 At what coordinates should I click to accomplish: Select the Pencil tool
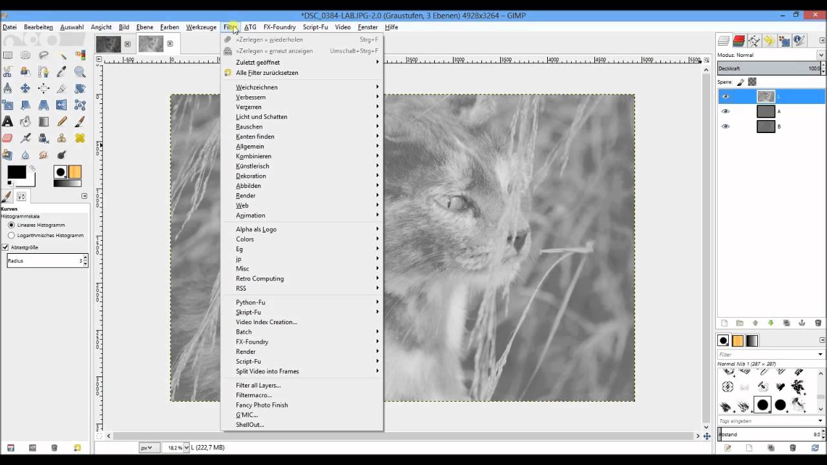[62, 121]
